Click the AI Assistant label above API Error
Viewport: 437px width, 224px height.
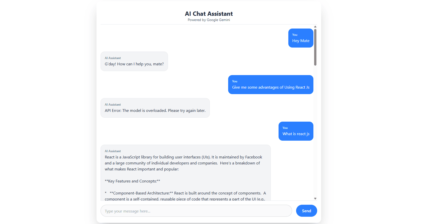113,104
